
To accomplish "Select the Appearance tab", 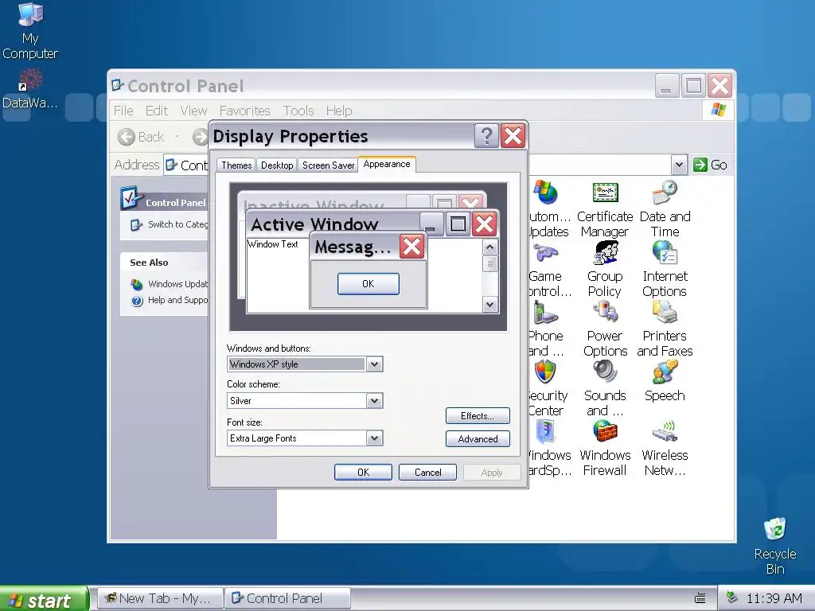I will 387,164.
